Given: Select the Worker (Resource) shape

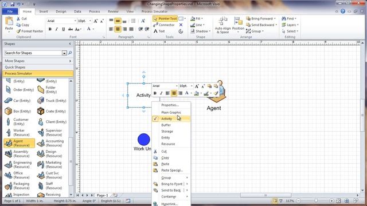Looking at the screenshot, I should [19, 132].
